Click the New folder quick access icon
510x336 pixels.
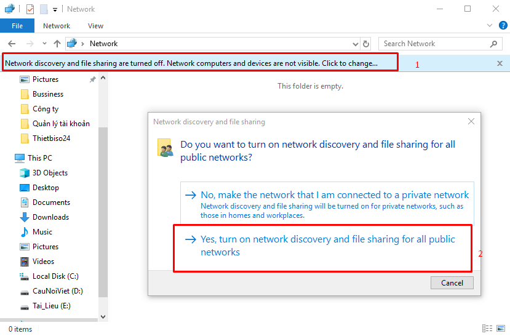coord(44,9)
